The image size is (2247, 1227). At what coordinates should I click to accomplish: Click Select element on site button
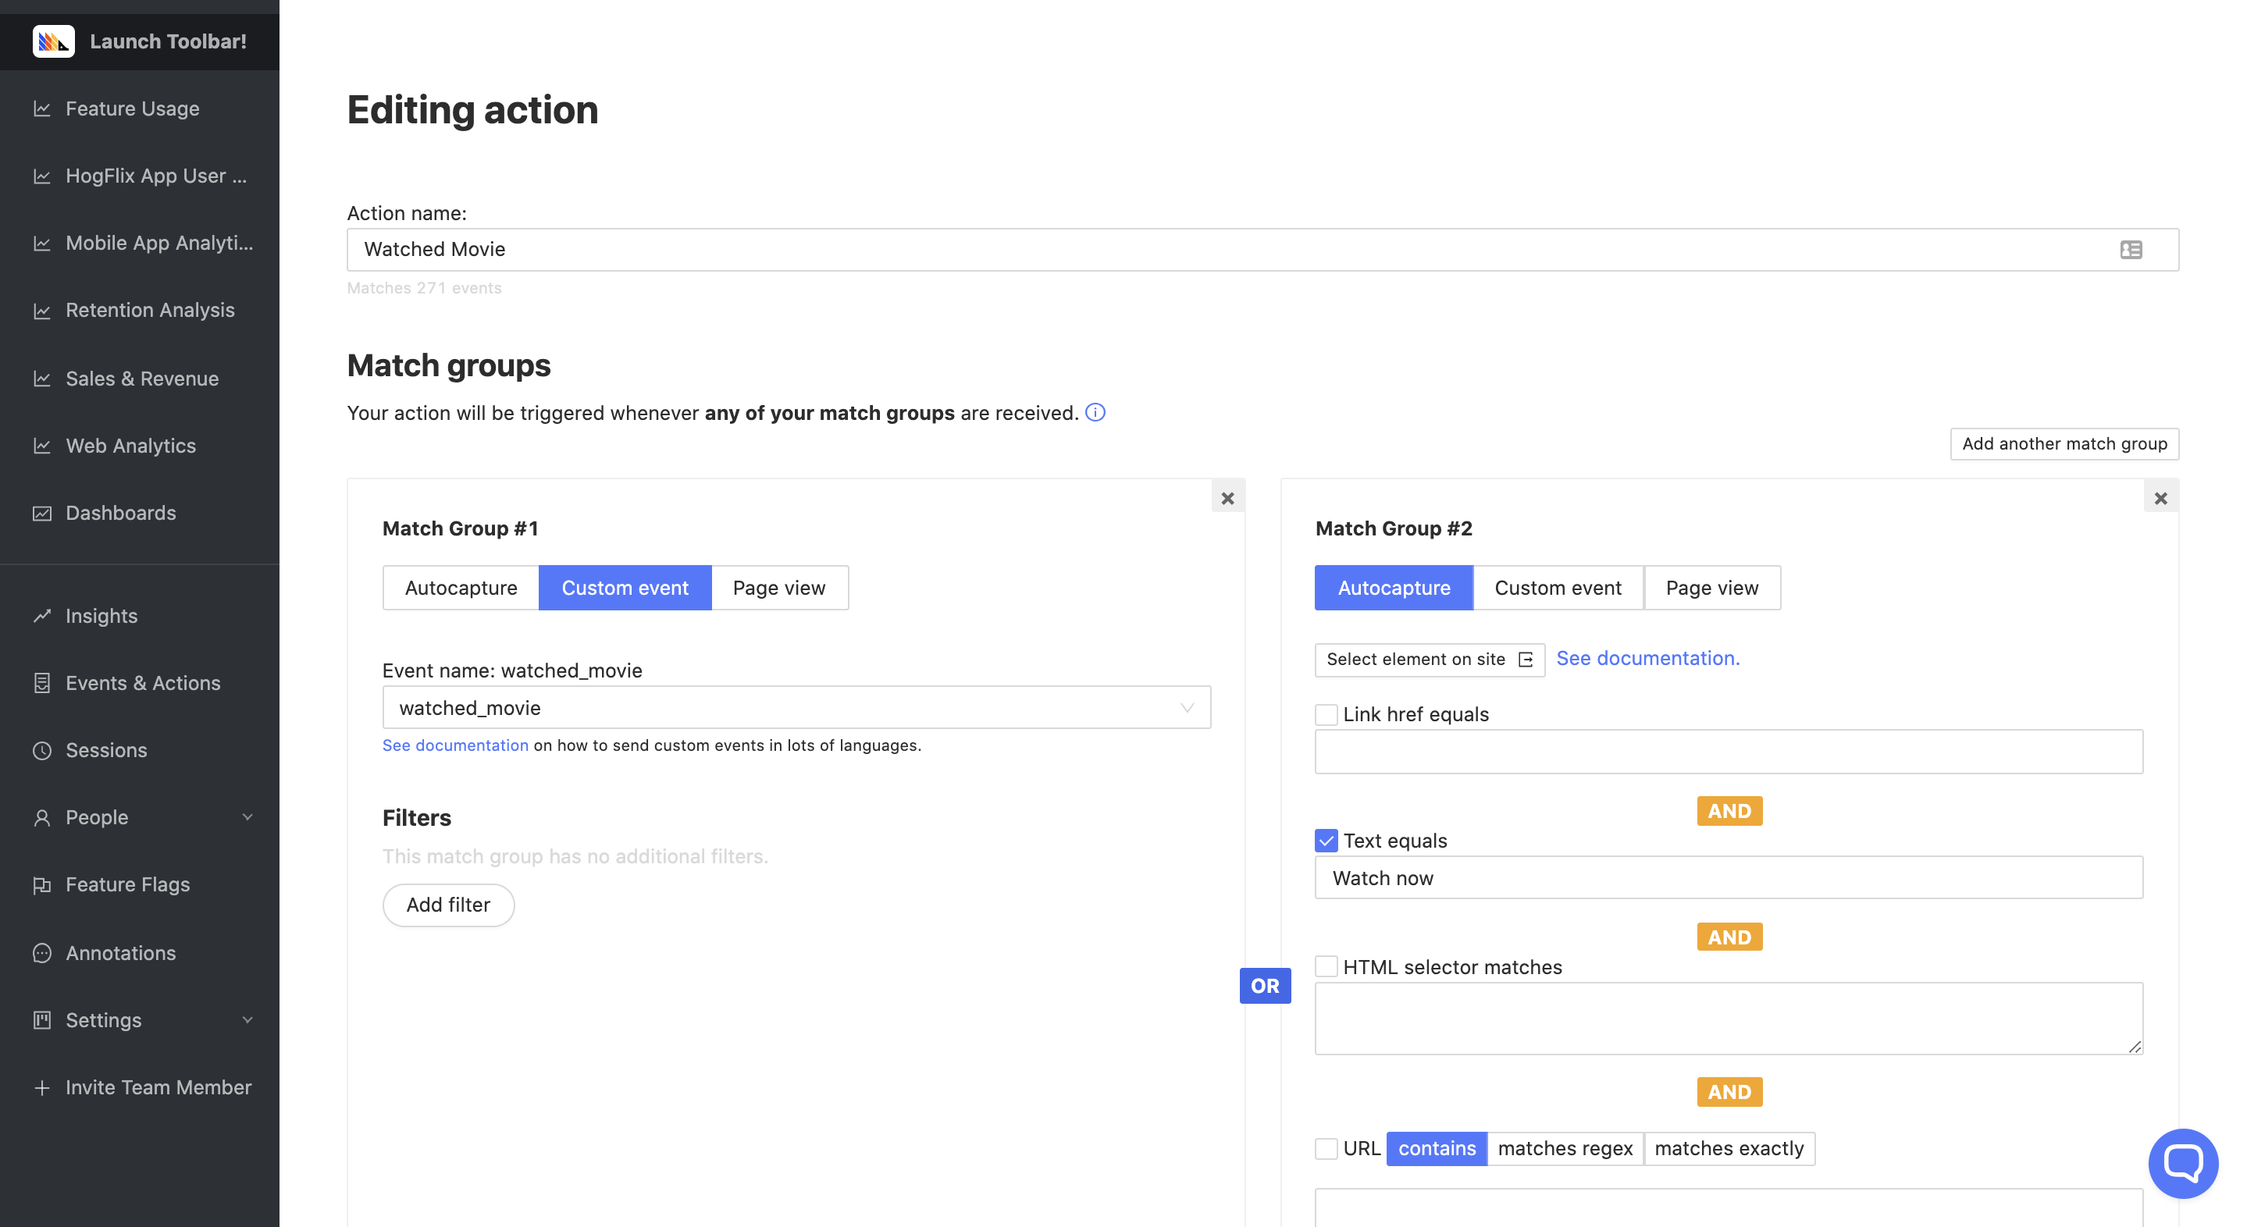point(1430,660)
